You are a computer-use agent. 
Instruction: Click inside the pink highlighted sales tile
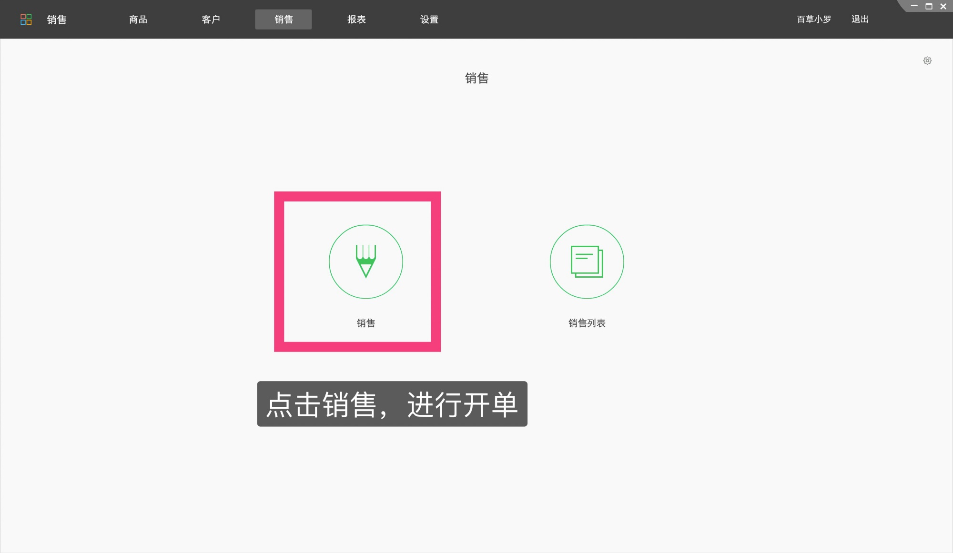(x=357, y=271)
